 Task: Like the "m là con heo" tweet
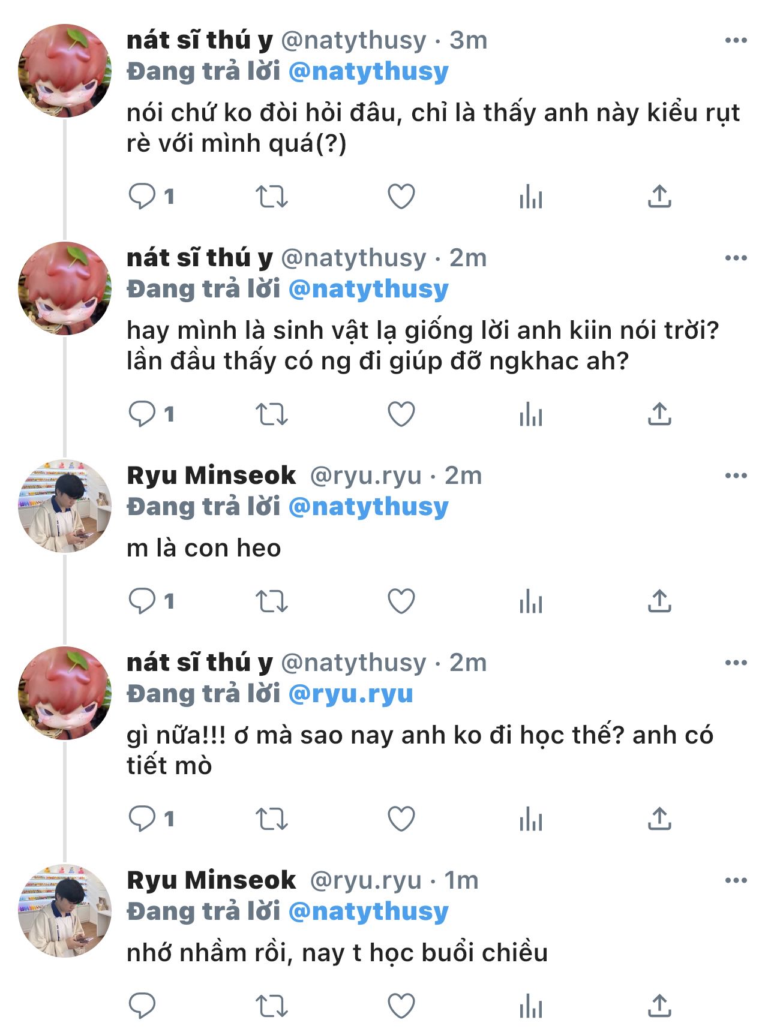pyautogui.click(x=401, y=601)
